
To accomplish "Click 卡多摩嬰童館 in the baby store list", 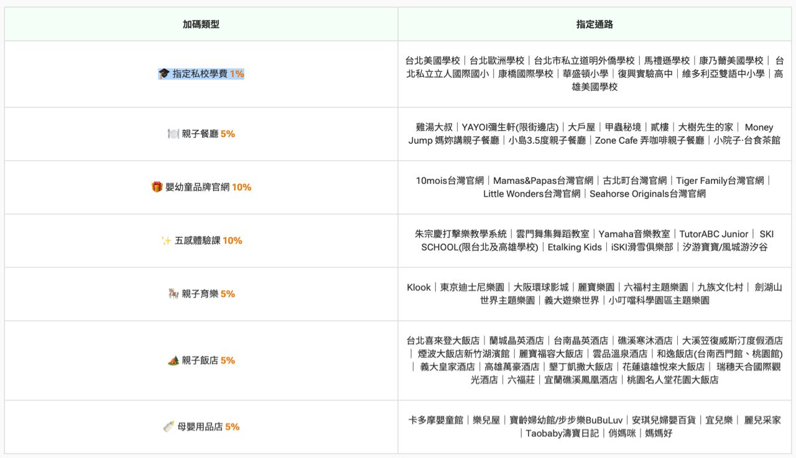I will [x=435, y=420].
